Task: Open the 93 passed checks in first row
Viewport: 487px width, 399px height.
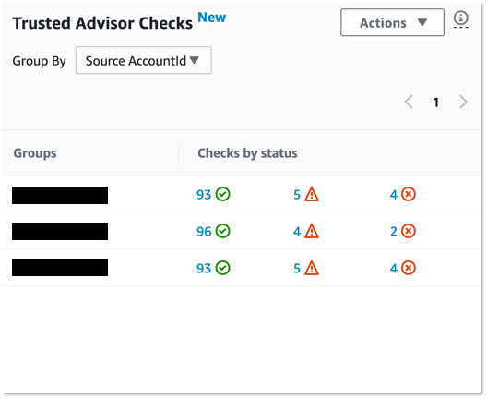Action: 204,195
